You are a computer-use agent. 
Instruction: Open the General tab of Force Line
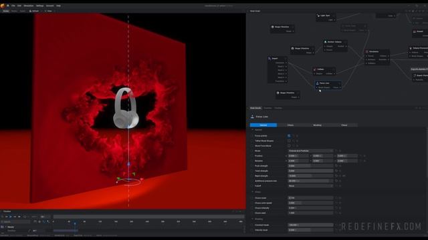263,125
